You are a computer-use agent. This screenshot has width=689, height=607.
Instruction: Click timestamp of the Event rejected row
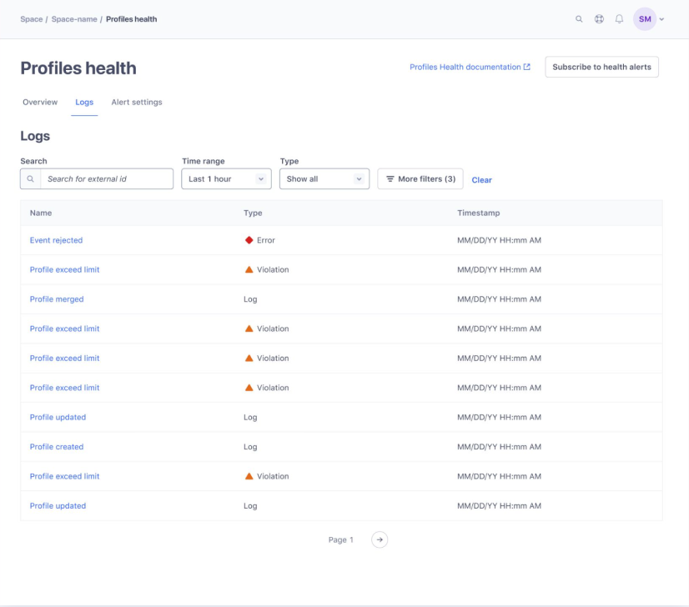(499, 240)
